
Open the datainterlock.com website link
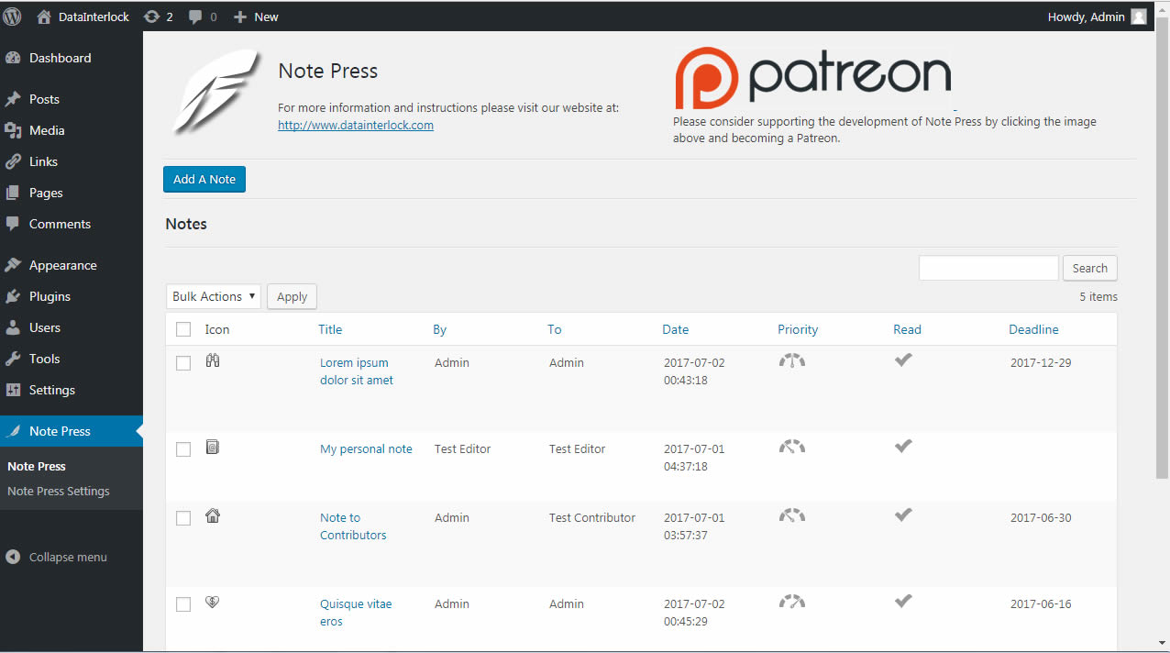click(356, 125)
